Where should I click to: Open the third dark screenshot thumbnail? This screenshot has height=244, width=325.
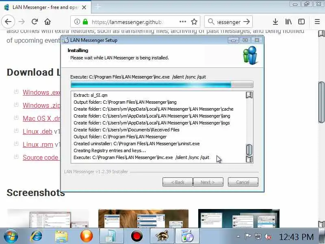[239, 218]
